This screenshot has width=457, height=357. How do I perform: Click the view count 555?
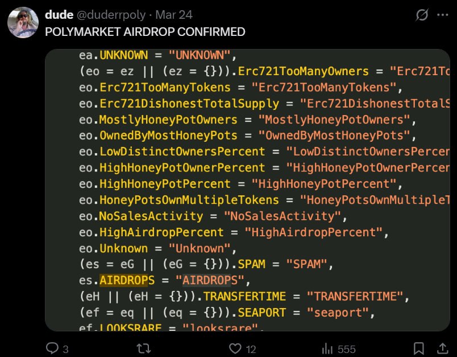point(347,350)
